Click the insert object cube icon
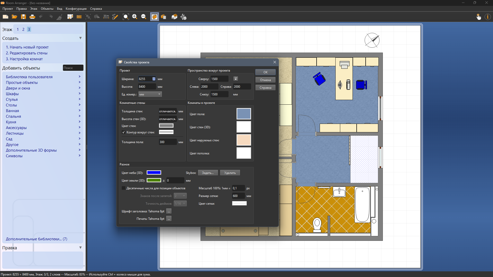The width and height of the screenshot is (493, 277). (x=97, y=17)
